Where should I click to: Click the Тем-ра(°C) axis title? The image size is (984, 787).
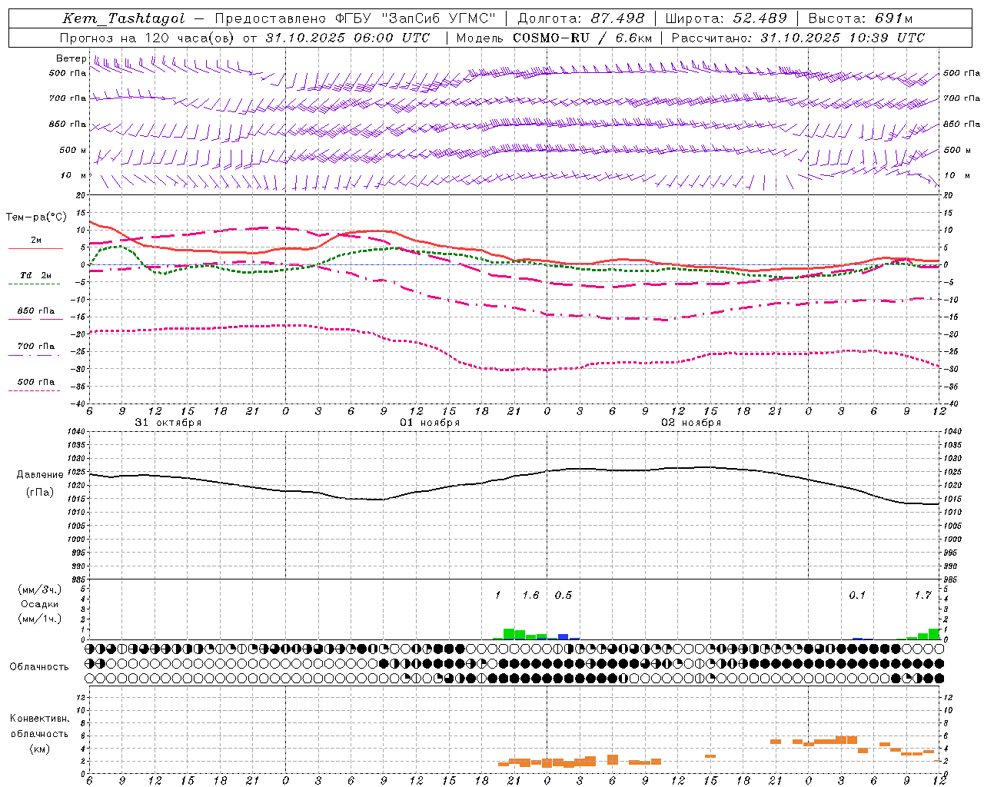pos(36,218)
